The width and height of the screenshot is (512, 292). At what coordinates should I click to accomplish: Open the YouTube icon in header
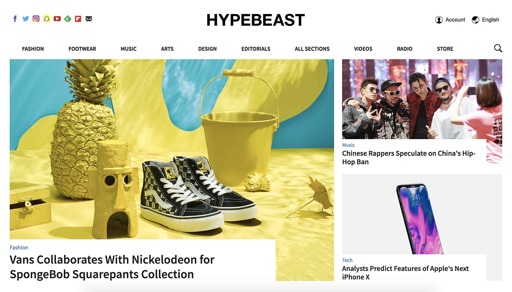(x=57, y=19)
